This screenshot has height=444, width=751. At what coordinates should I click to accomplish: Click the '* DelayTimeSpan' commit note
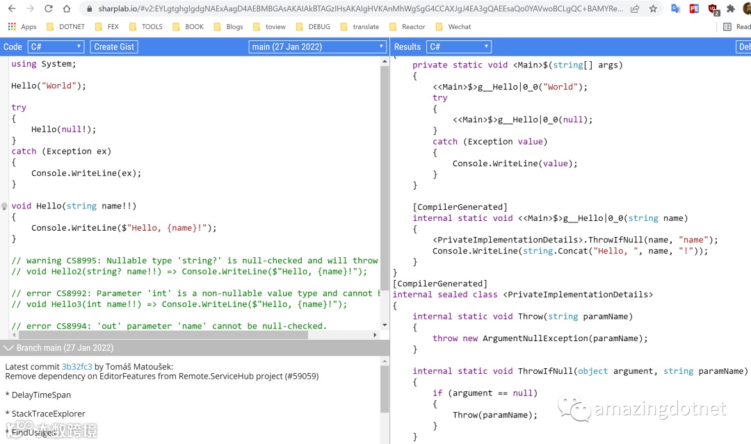pyautogui.click(x=38, y=395)
